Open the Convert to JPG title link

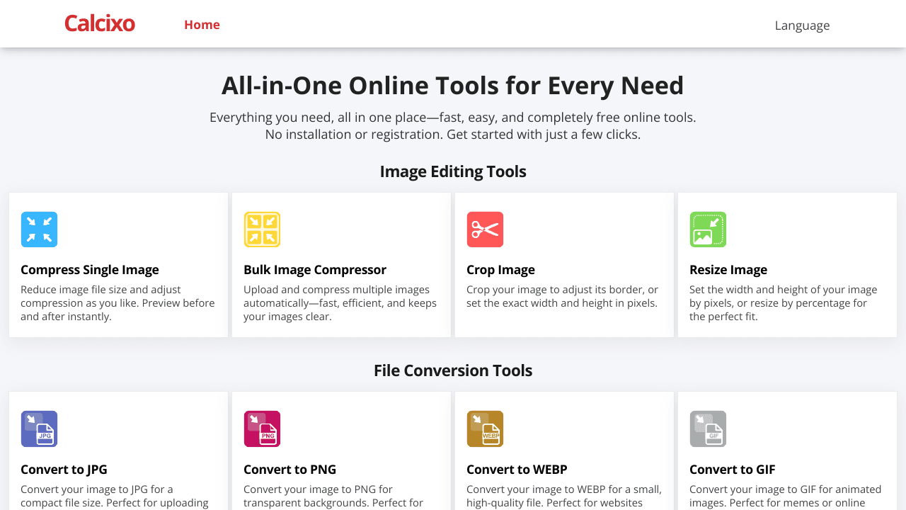[x=64, y=470]
